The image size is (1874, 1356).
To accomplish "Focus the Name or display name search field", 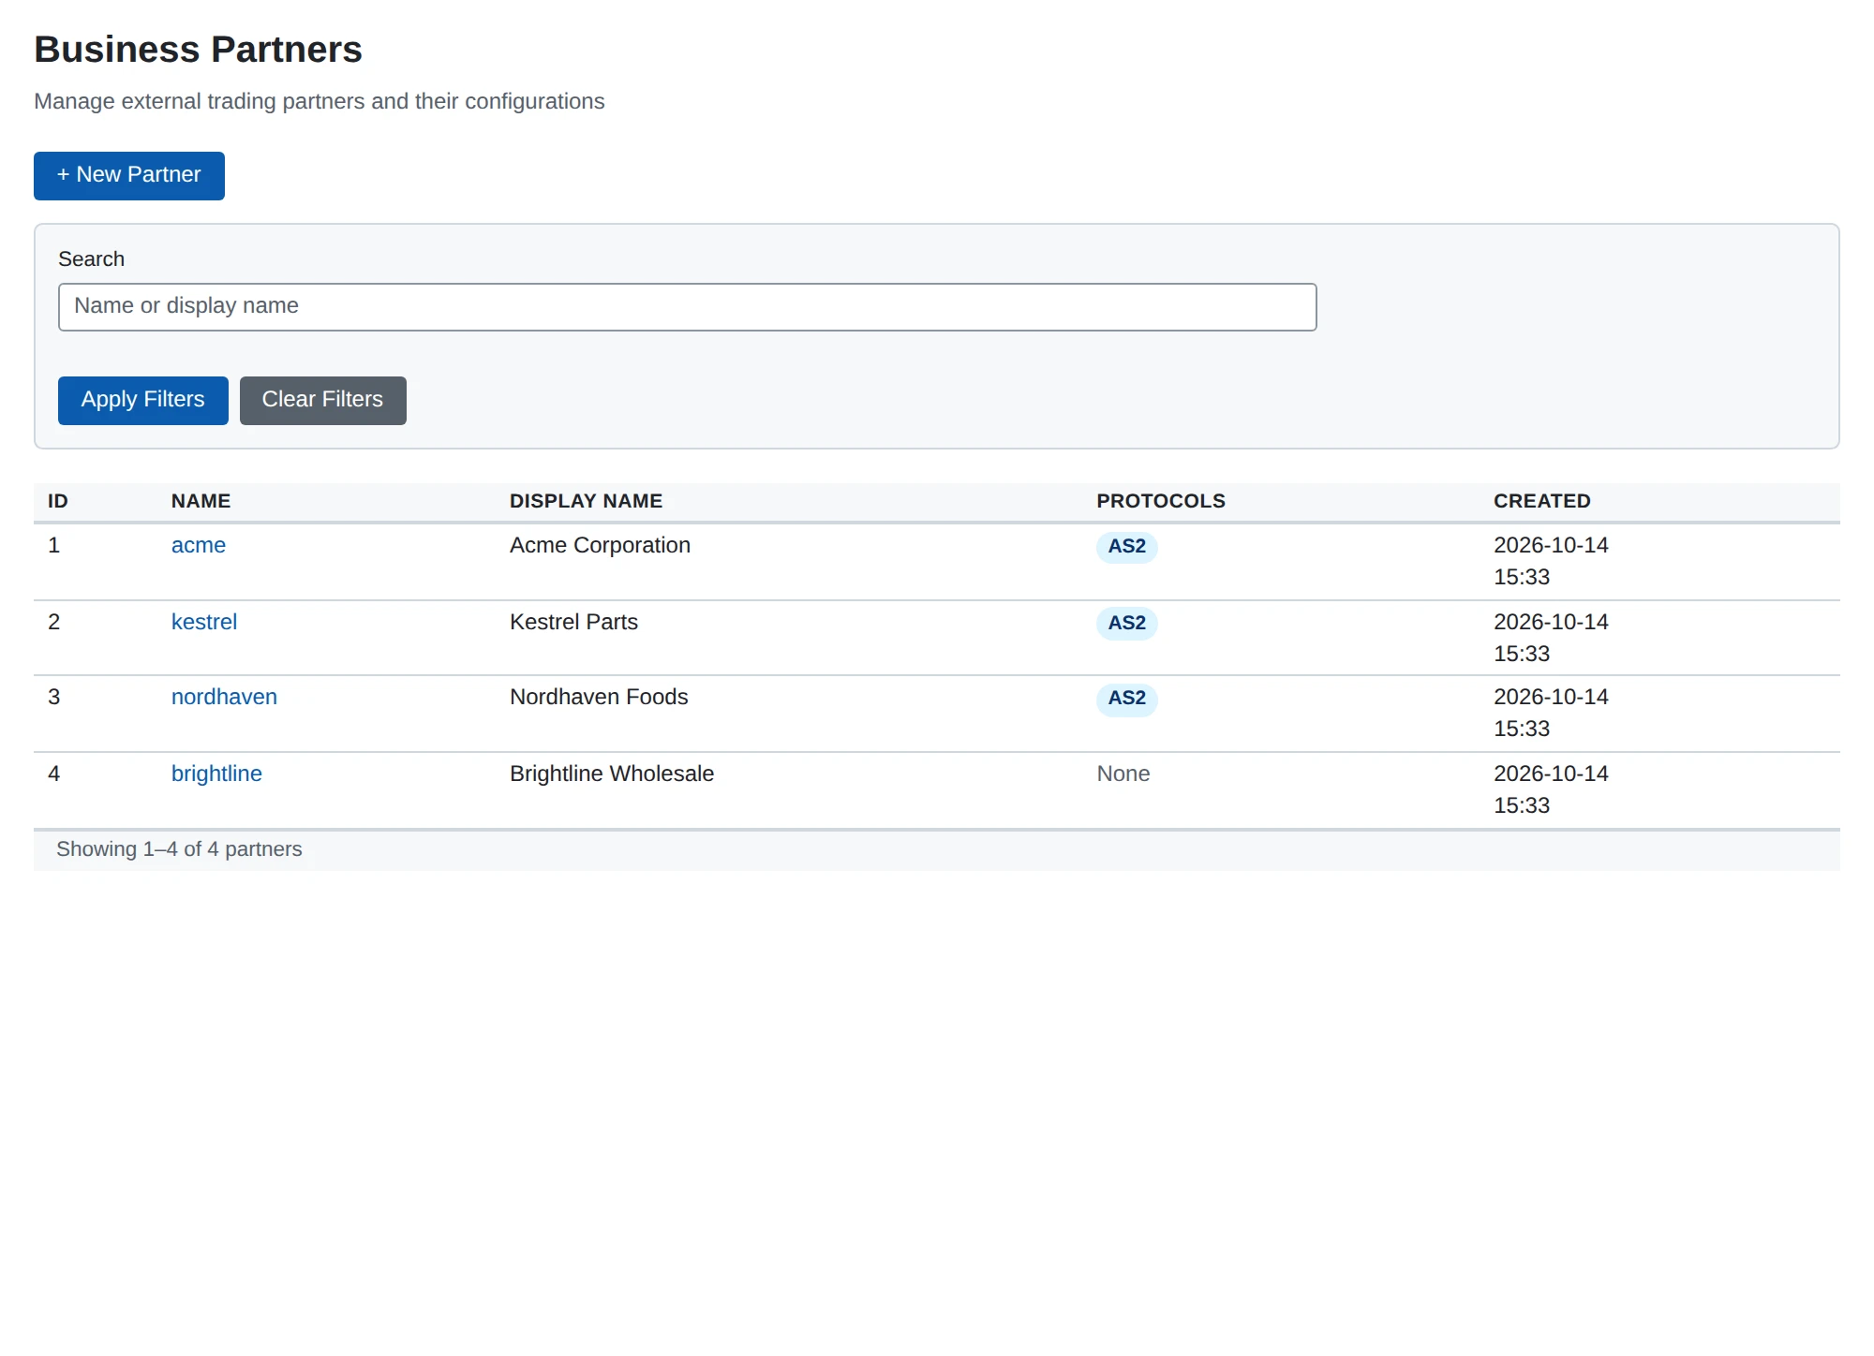I will coord(687,307).
